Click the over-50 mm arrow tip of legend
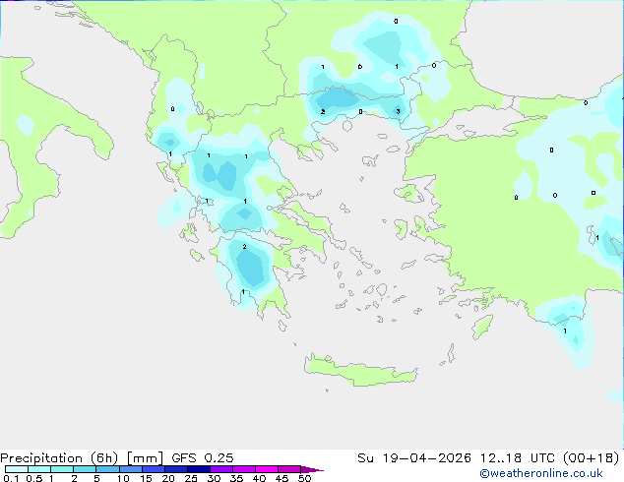The height and width of the screenshot is (482, 624). coord(312,469)
